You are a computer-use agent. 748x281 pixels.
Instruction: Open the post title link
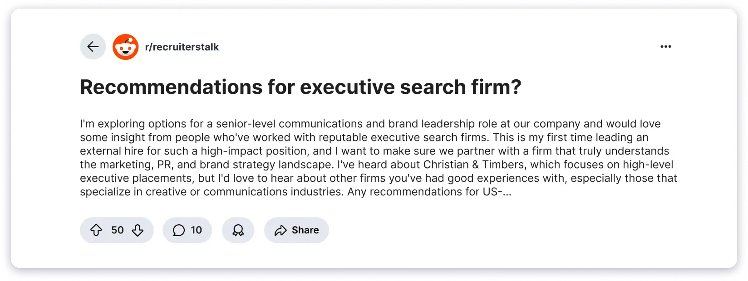point(301,87)
